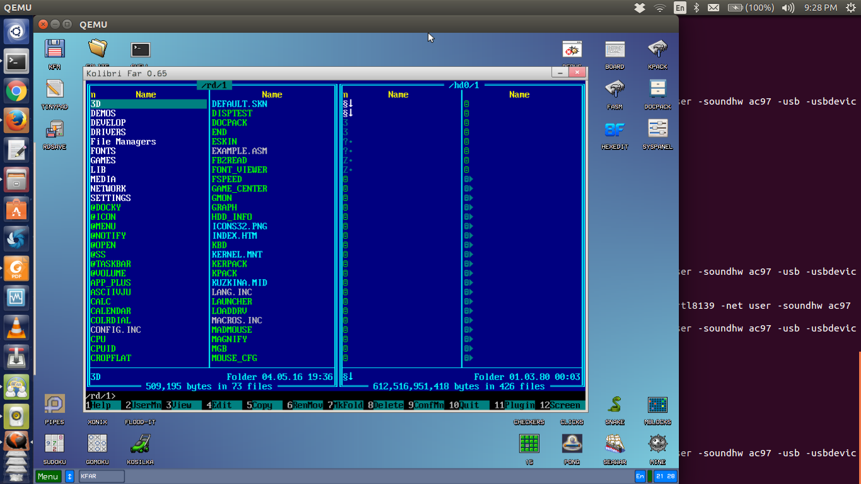The width and height of the screenshot is (861, 484).
Task: Launch the HEXEDIT icon
Action: point(615,129)
